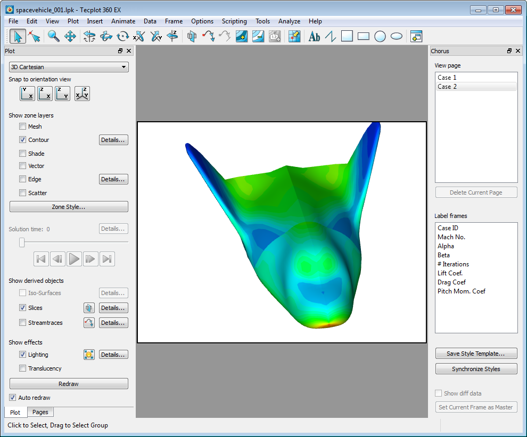Viewport: 527px width, 437px height.
Task: Snap to default 3D orientation view
Action: point(82,94)
